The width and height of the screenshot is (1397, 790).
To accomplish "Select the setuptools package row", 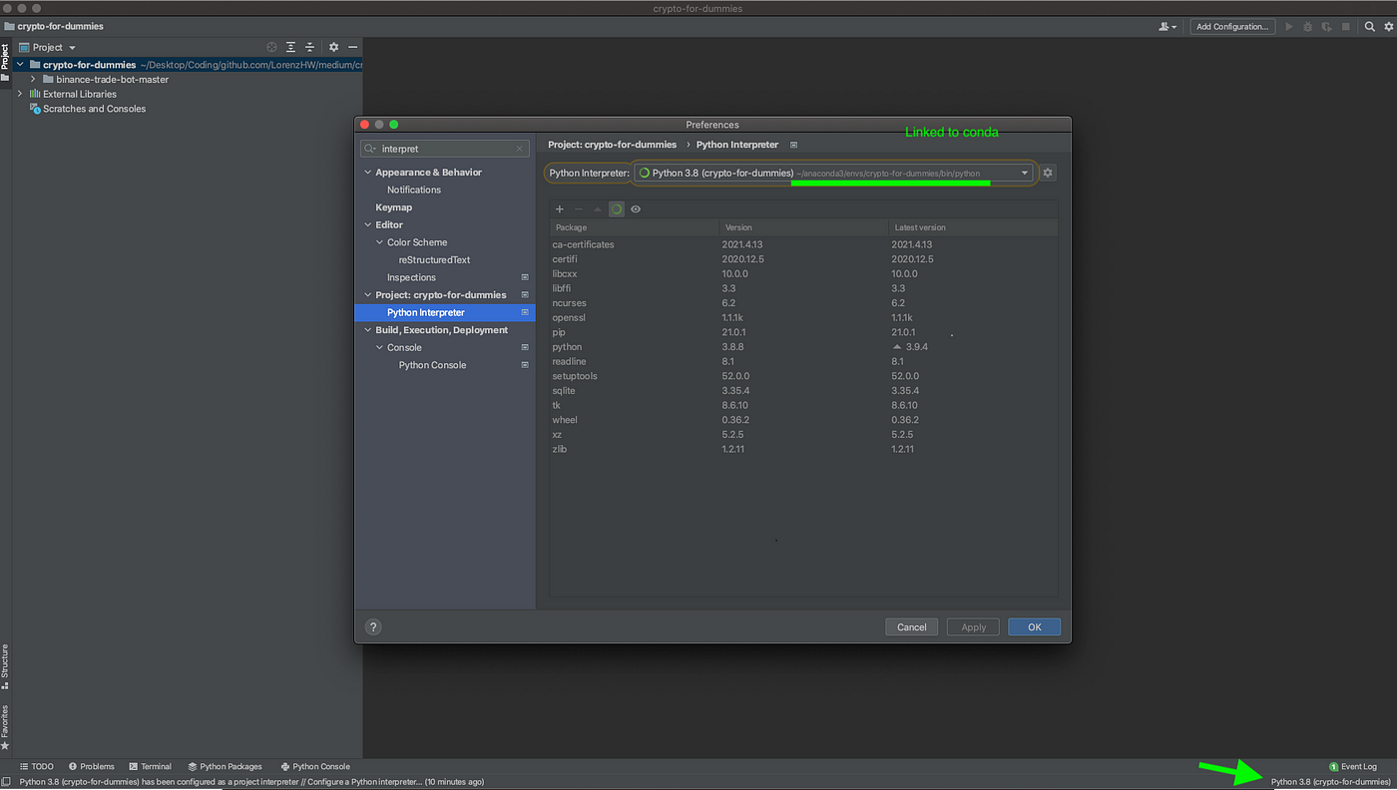I will (803, 376).
